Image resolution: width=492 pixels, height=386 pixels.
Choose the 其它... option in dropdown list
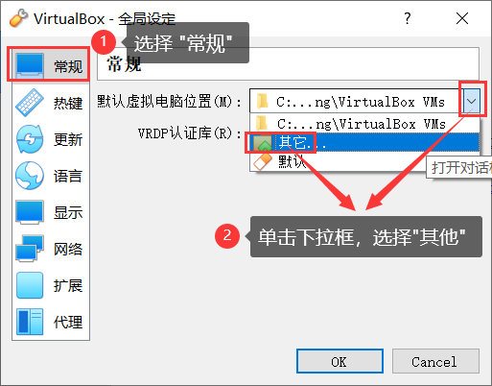(x=364, y=142)
